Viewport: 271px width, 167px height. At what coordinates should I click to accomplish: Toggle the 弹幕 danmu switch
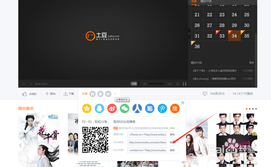[134, 84]
